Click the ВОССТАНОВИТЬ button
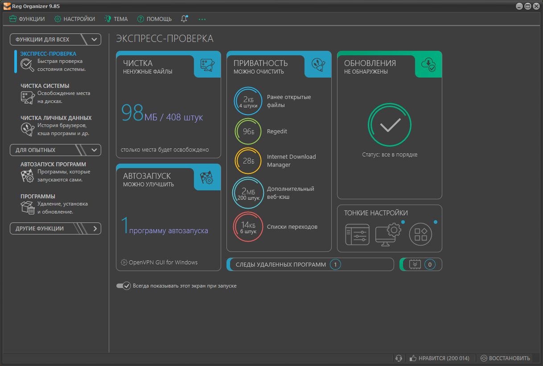The image size is (543, 366). (x=505, y=358)
